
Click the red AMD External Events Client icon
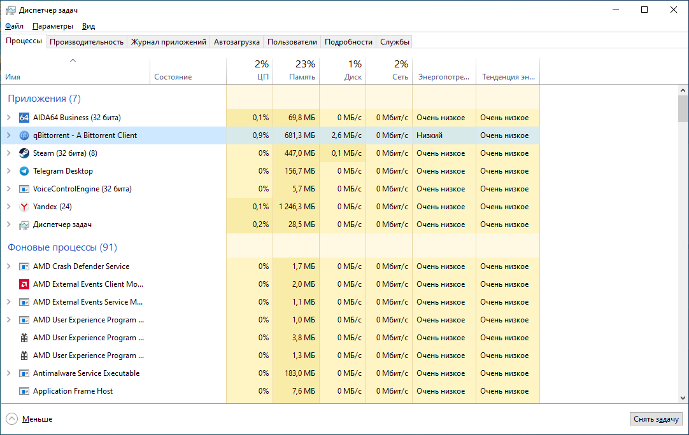pos(24,284)
